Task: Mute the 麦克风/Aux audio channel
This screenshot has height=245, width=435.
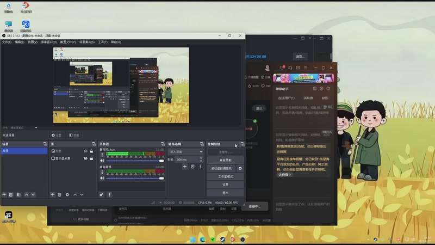Action: coord(102,161)
